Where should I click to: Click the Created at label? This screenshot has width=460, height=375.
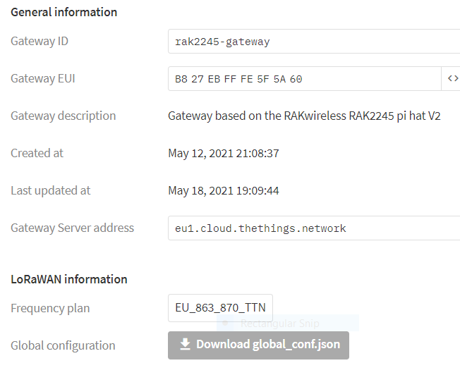pos(37,153)
